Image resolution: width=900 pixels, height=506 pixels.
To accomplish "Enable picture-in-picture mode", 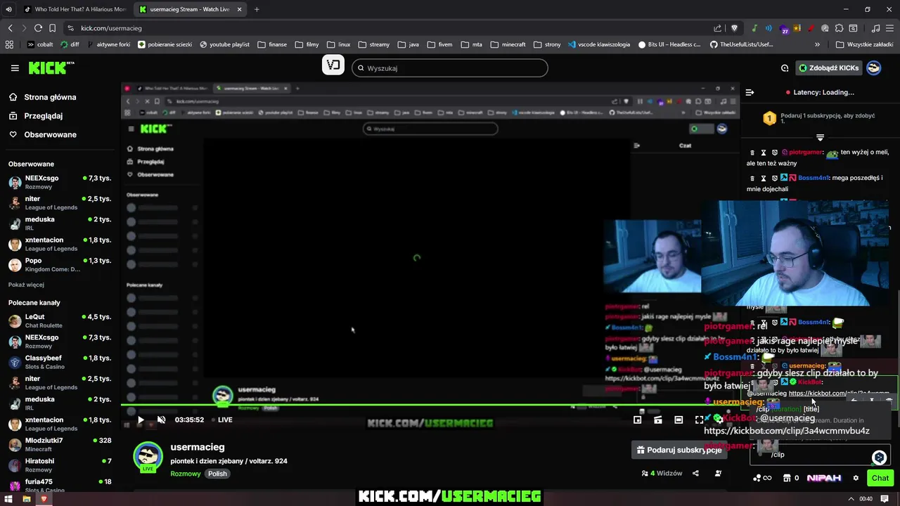I will click(637, 420).
